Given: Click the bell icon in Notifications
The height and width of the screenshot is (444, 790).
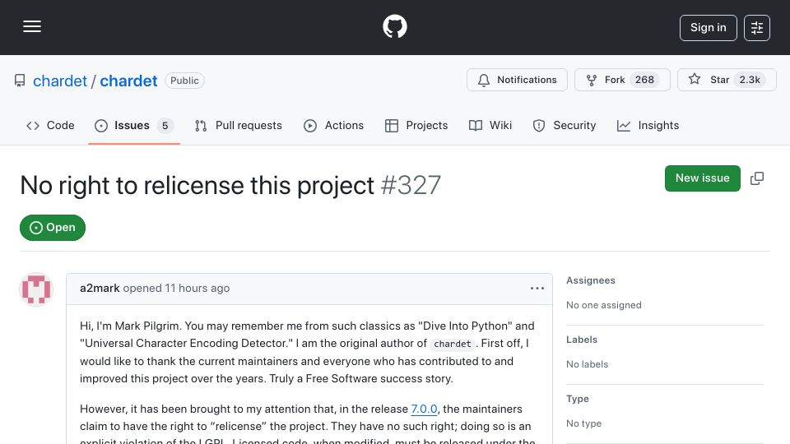Looking at the screenshot, I should tap(484, 80).
